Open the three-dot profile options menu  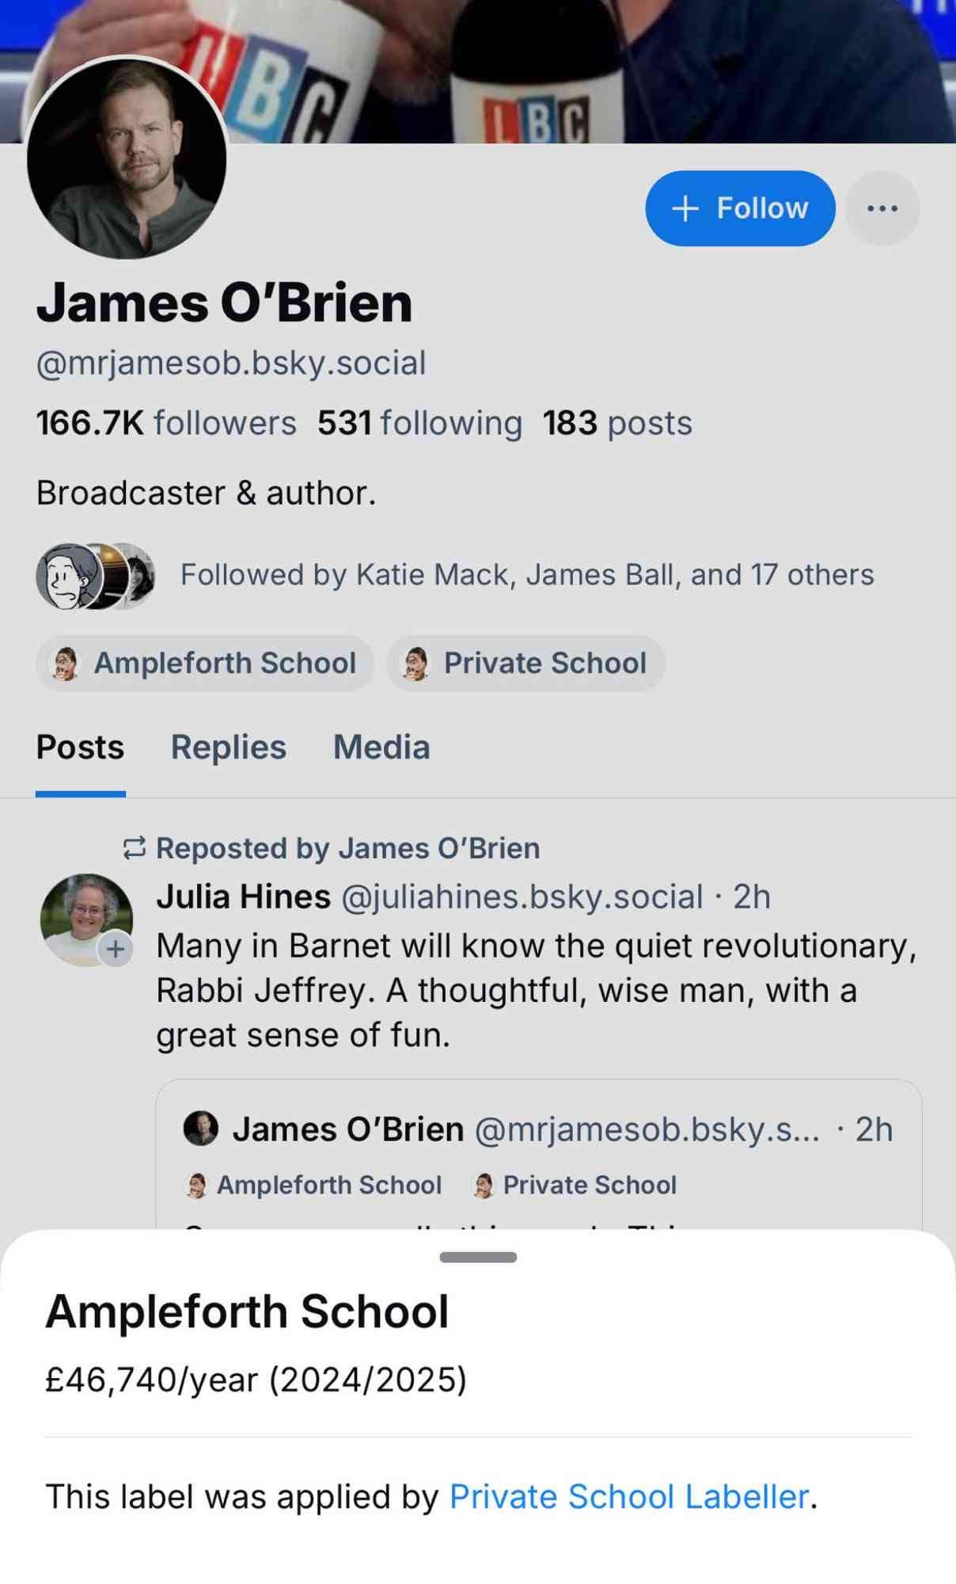tap(882, 208)
